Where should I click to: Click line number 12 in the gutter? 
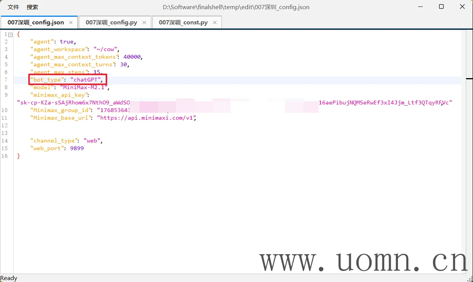5,125
